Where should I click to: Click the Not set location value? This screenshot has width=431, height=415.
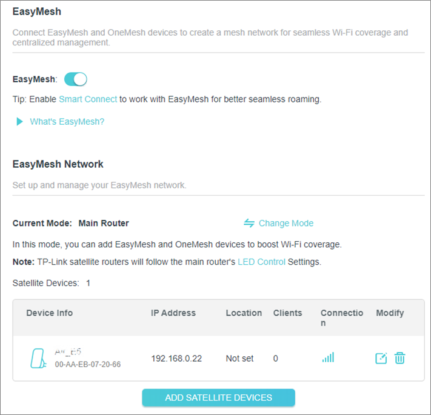tap(239, 359)
